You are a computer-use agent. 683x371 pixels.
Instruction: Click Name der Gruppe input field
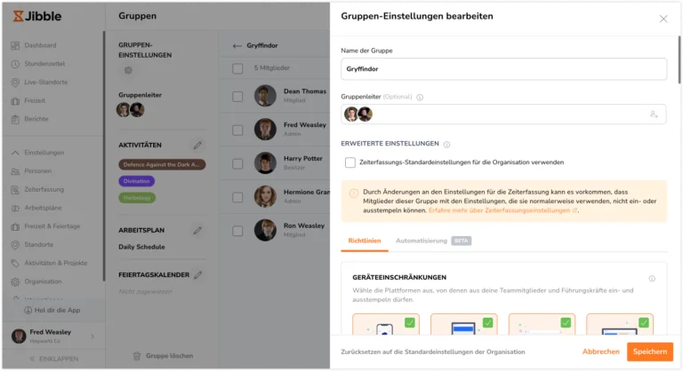503,69
